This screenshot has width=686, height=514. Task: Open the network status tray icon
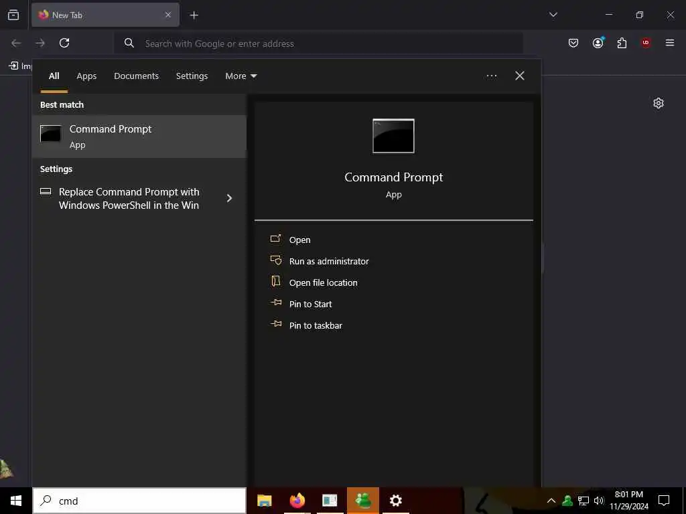click(584, 501)
